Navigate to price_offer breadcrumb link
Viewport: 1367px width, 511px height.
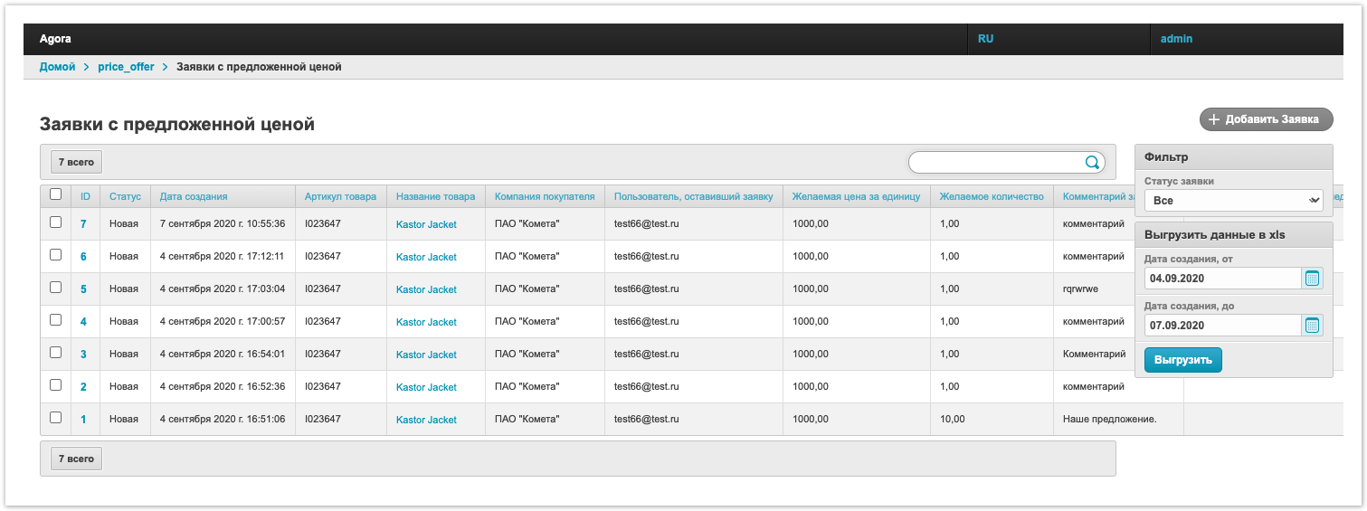126,67
